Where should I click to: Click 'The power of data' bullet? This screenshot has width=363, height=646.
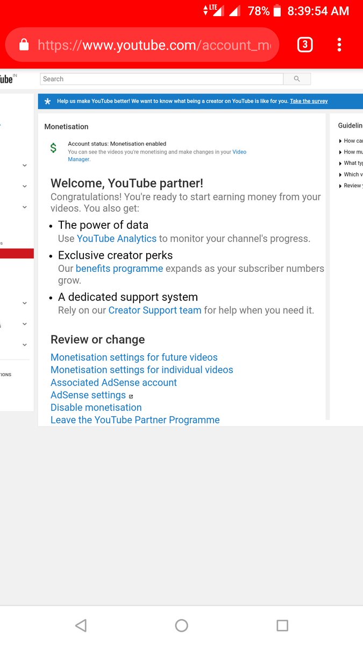click(x=103, y=225)
